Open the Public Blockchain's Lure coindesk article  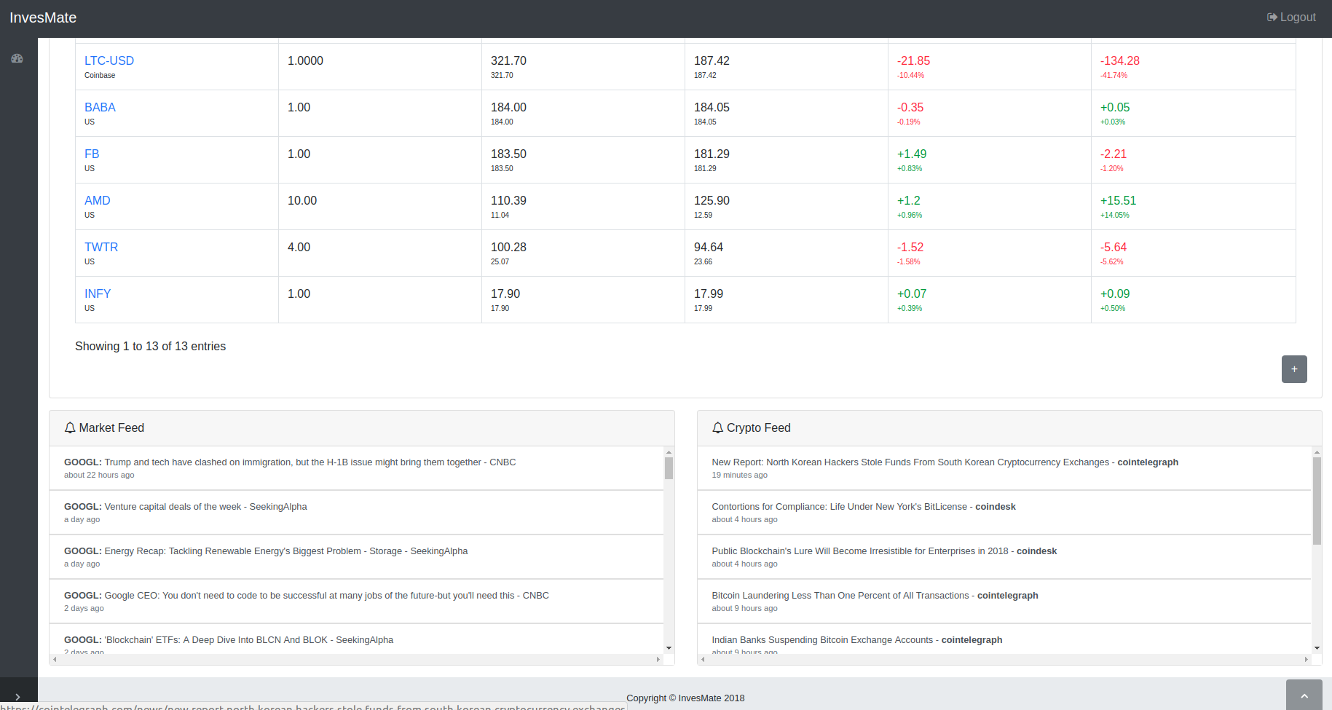tap(884, 551)
